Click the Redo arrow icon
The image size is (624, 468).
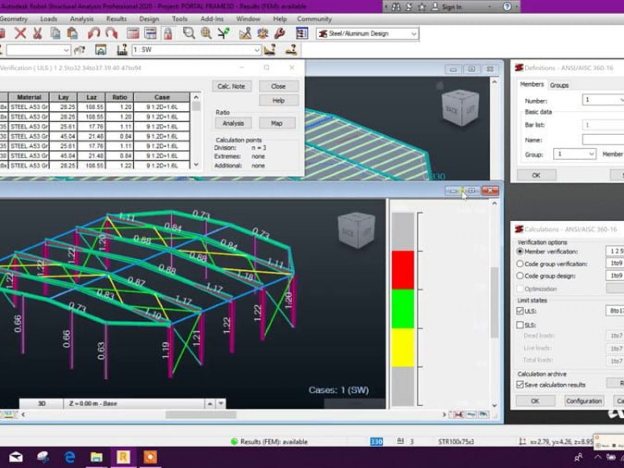point(111,34)
